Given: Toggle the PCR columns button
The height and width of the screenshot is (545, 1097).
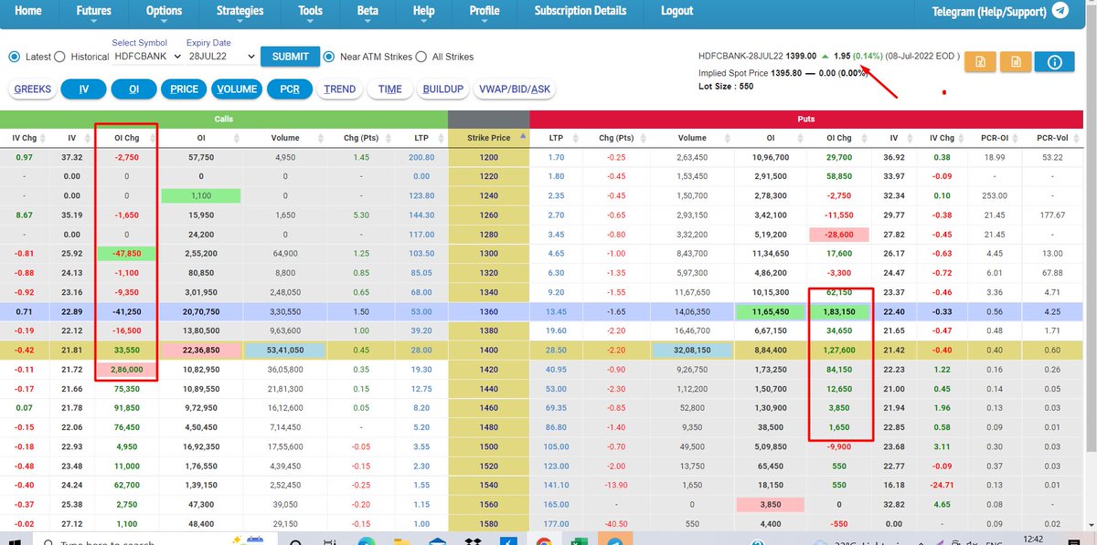Looking at the screenshot, I should [290, 89].
